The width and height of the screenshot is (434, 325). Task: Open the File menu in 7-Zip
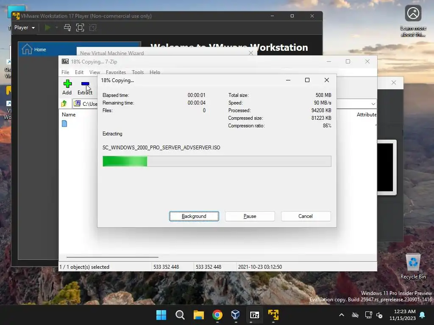pyautogui.click(x=65, y=72)
